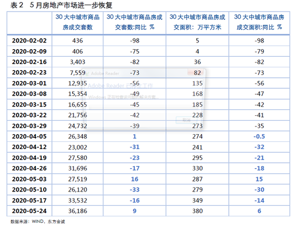Click the transaction count value 31,696

coord(77,168)
